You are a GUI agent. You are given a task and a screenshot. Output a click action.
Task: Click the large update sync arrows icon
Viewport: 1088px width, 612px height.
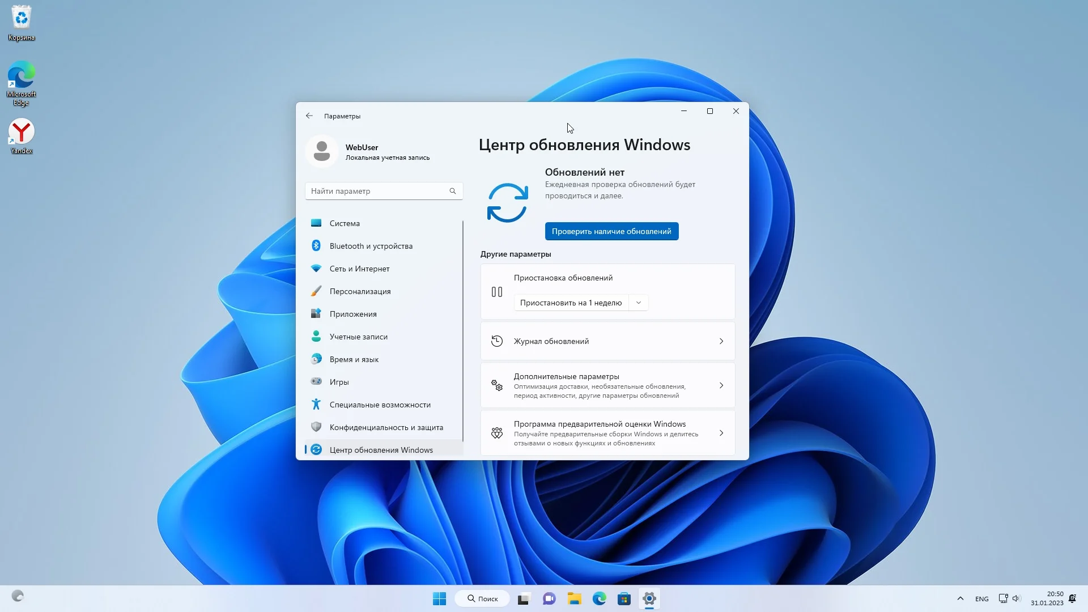(507, 202)
